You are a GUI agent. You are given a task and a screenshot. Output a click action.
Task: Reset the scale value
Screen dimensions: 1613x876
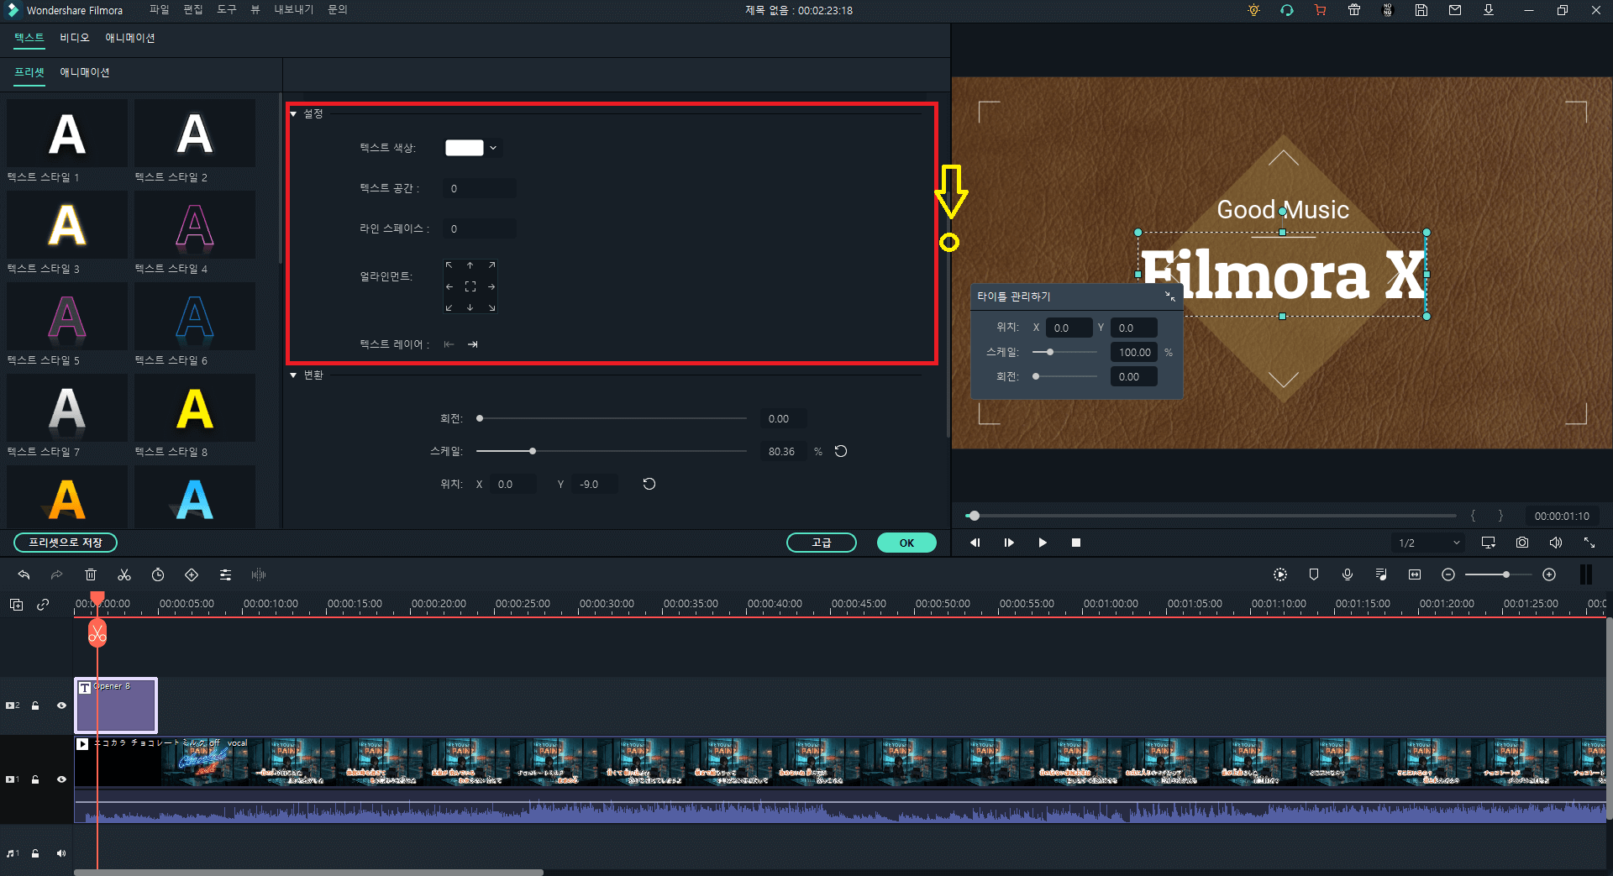[x=841, y=451]
